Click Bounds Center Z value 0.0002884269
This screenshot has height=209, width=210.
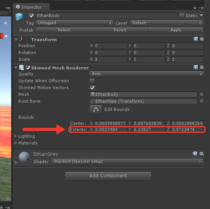coord(187,123)
